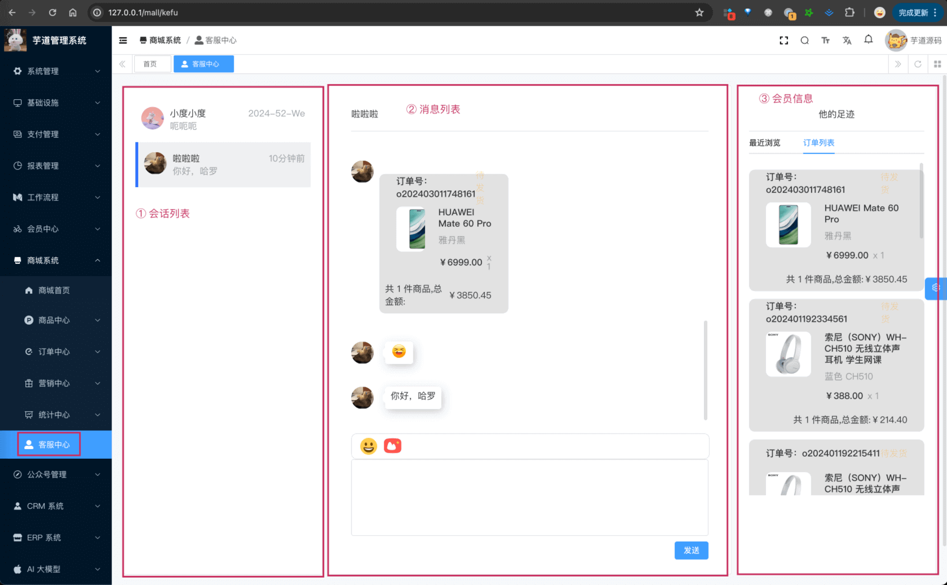Screen dimensions: 947x585
Task: Click the font size icon in the header
Action: click(826, 40)
